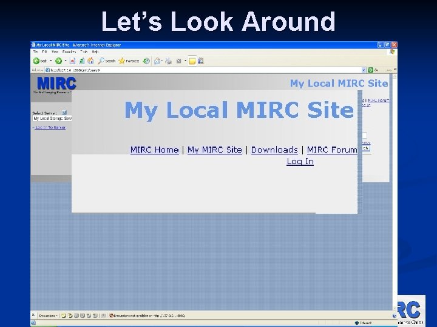Image resolution: width=437 pixels, height=327 pixels.
Task: Open the Back button history dropdown arrow
Action: point(51,61)
